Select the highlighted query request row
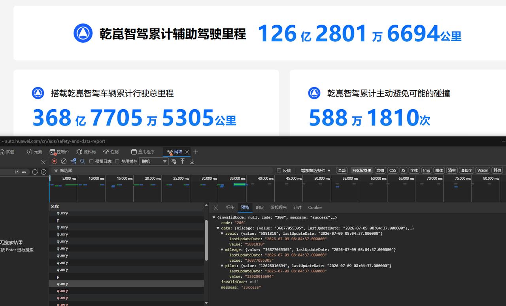The height and width of the screenshot is (306, 506). [126, 283]
